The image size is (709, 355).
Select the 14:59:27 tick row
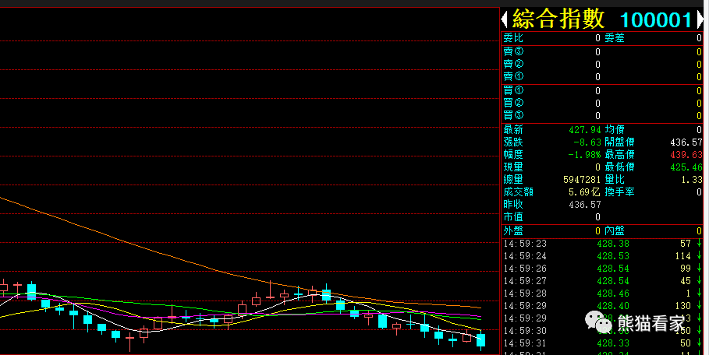coord(602,281)
